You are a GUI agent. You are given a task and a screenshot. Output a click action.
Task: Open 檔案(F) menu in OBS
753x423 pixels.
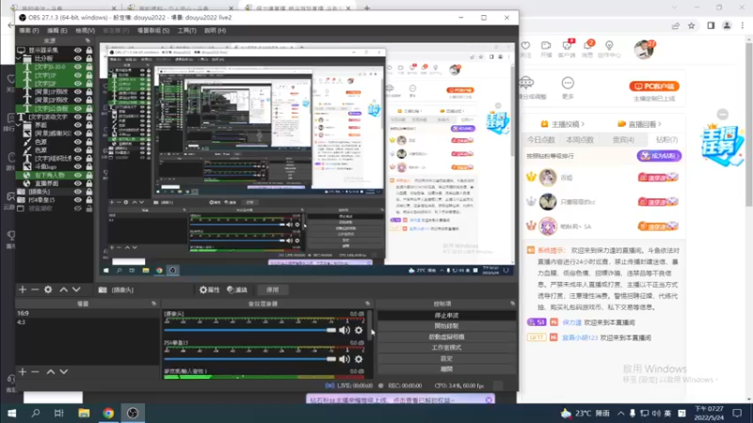tap(29, 31)
